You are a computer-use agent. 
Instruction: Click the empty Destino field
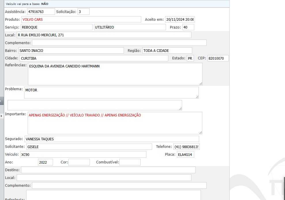(x=108, y=170)
